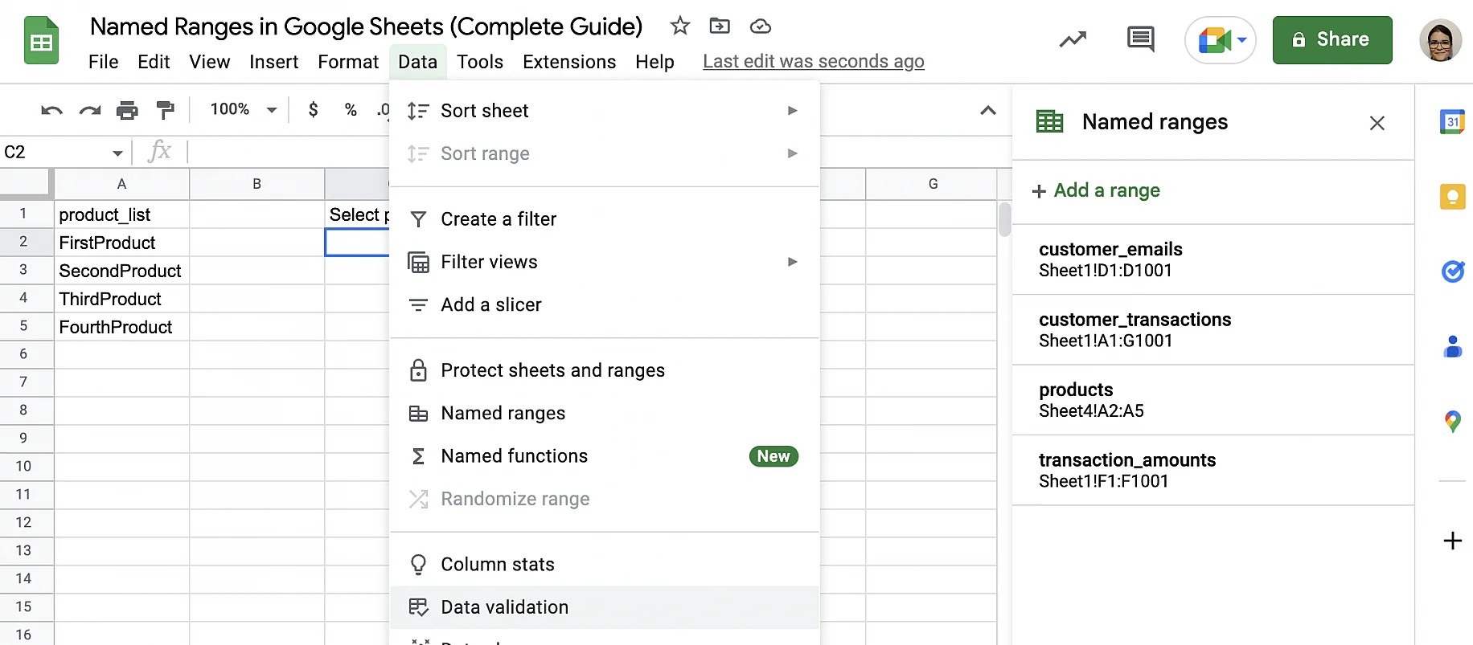Select cell containing FirstProduct
1473x645 pixels.
point(122,243)
